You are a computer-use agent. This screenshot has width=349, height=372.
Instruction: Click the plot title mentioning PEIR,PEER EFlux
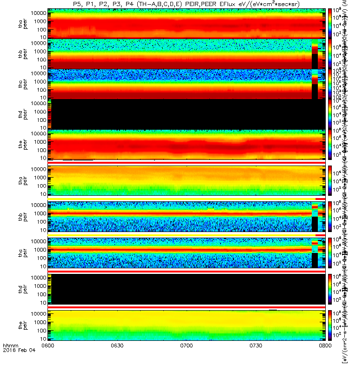tap(186, 4)
